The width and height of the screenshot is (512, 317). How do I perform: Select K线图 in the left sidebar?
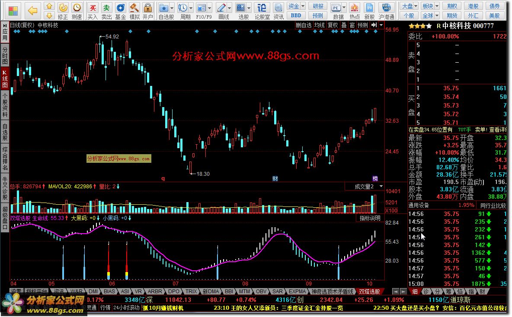(5, 79)
